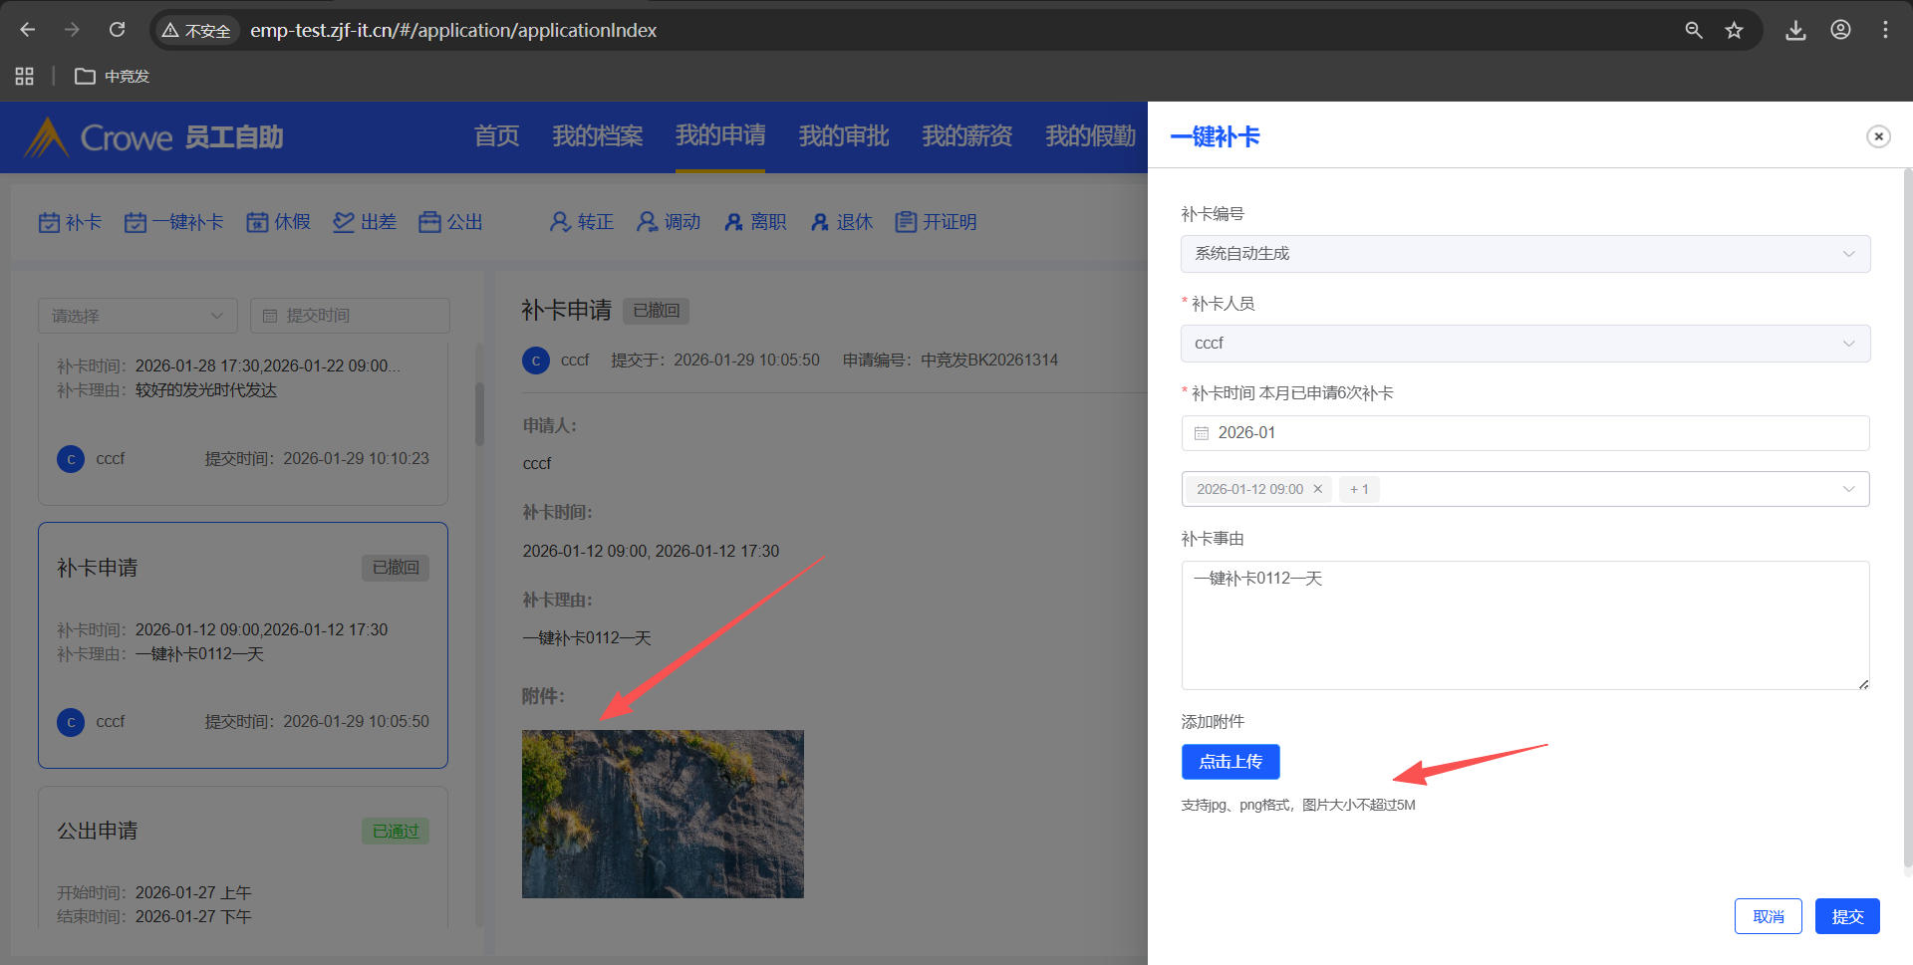Open the 开证明 certificate request
The image size is (1913, 965).
coord(936,222)
